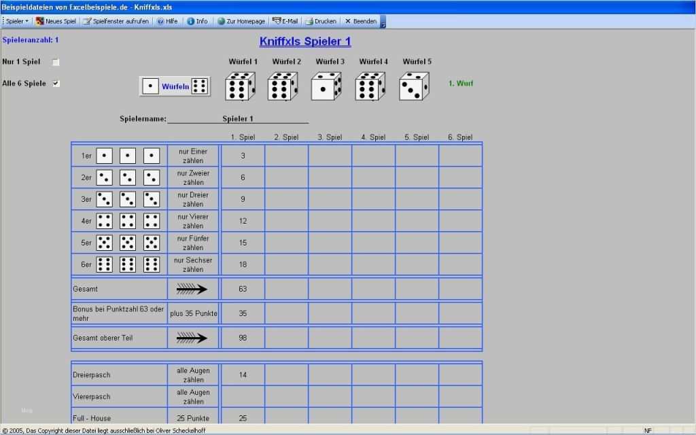Click the Dreierpasch row label
696x435 pixels.
click(92, 375)
